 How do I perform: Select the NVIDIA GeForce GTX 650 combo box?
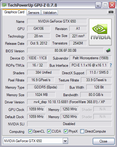pos(36,141)
